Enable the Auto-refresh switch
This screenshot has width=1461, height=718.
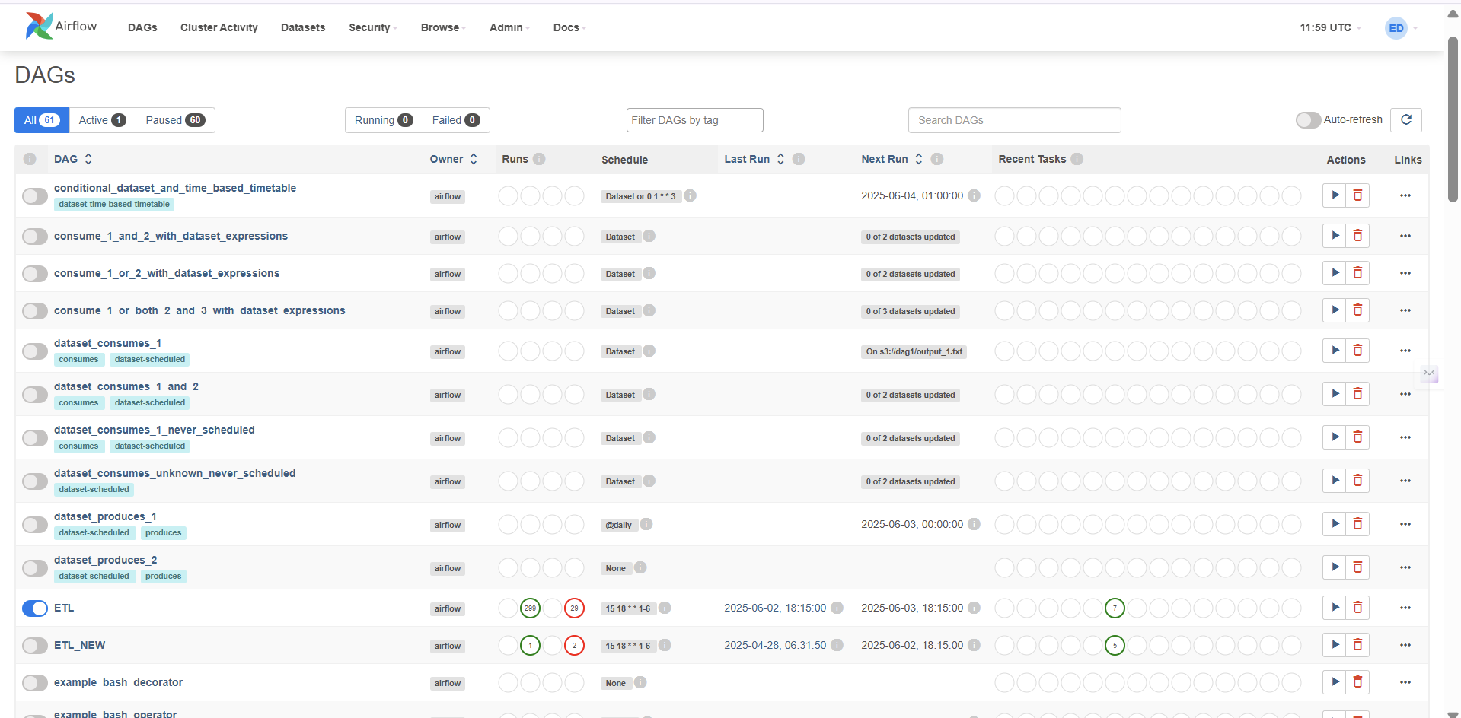(x=1308, y=120)
